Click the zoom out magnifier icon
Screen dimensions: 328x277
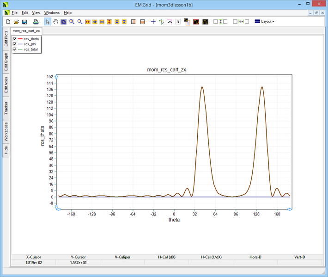(80, 22)
